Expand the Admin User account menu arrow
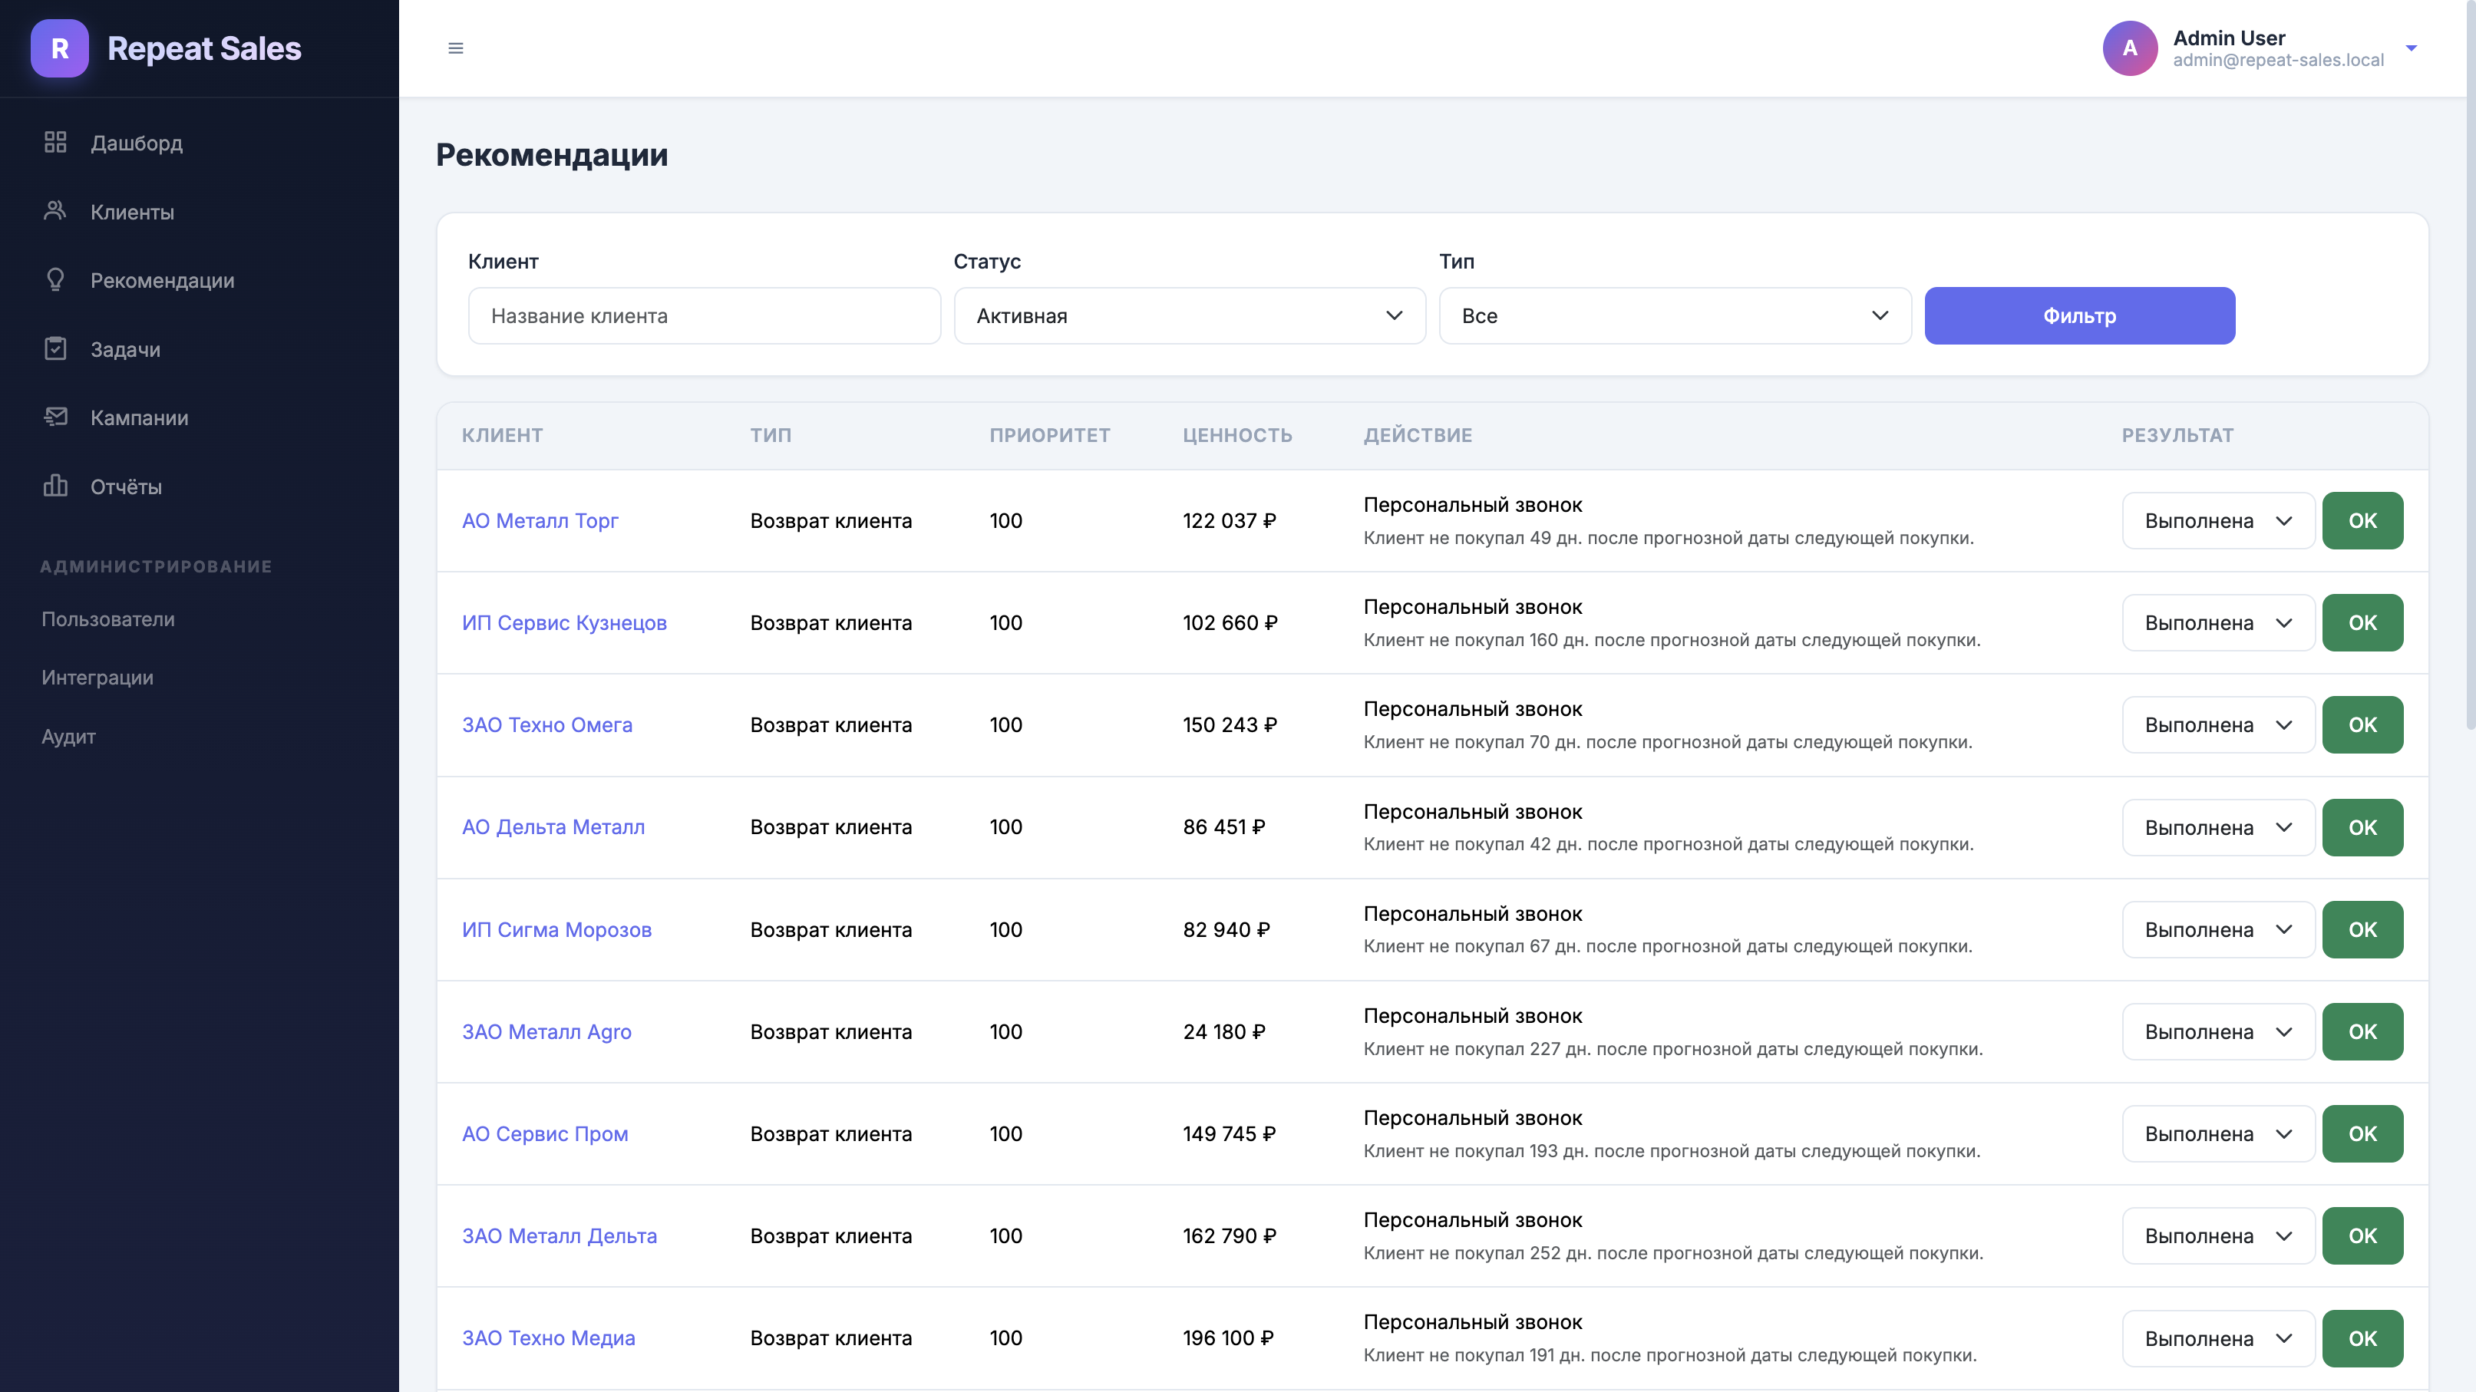Viewport: 2476px width, 1392px height. point(2411,48)
